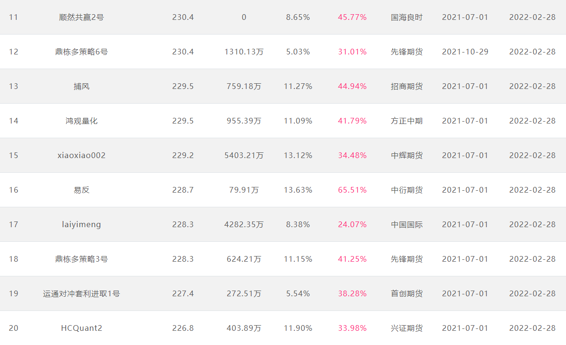Image resolution: width=566 pixels, height=345 pixels.
Task: Click the xiaoxiao002 account name
Action: click(81, 156)
